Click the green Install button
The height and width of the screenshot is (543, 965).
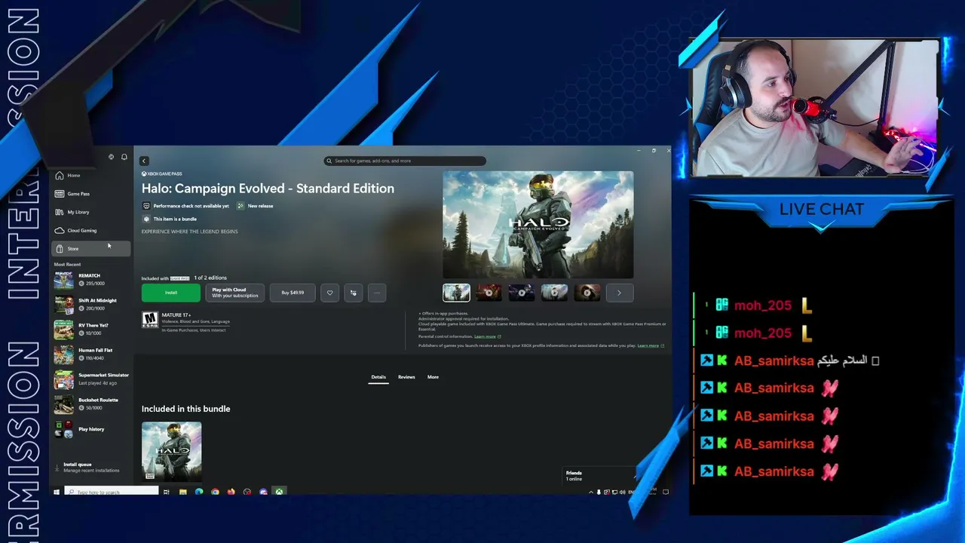coord(171,293)
